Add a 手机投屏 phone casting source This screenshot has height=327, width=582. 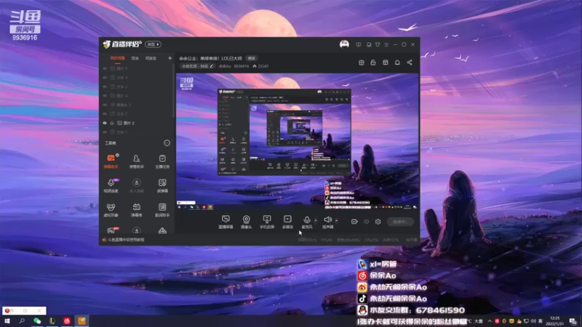pyautogui.click(x=267, y=222)
